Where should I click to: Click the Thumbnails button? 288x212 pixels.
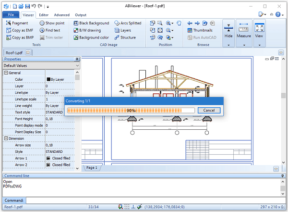(x=200, y=30)
